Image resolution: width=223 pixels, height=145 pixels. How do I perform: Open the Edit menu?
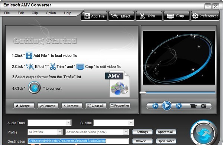21,13
